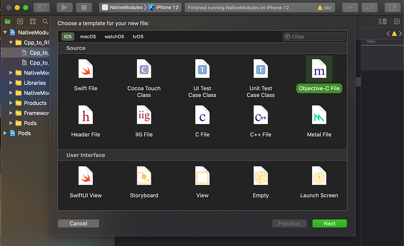Select the C++ File template

click(x=260, y=121)
